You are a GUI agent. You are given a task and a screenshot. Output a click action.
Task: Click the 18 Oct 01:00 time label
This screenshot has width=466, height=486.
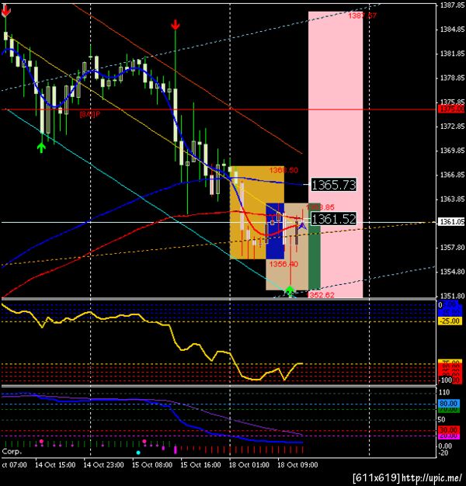tap(249, 465)
